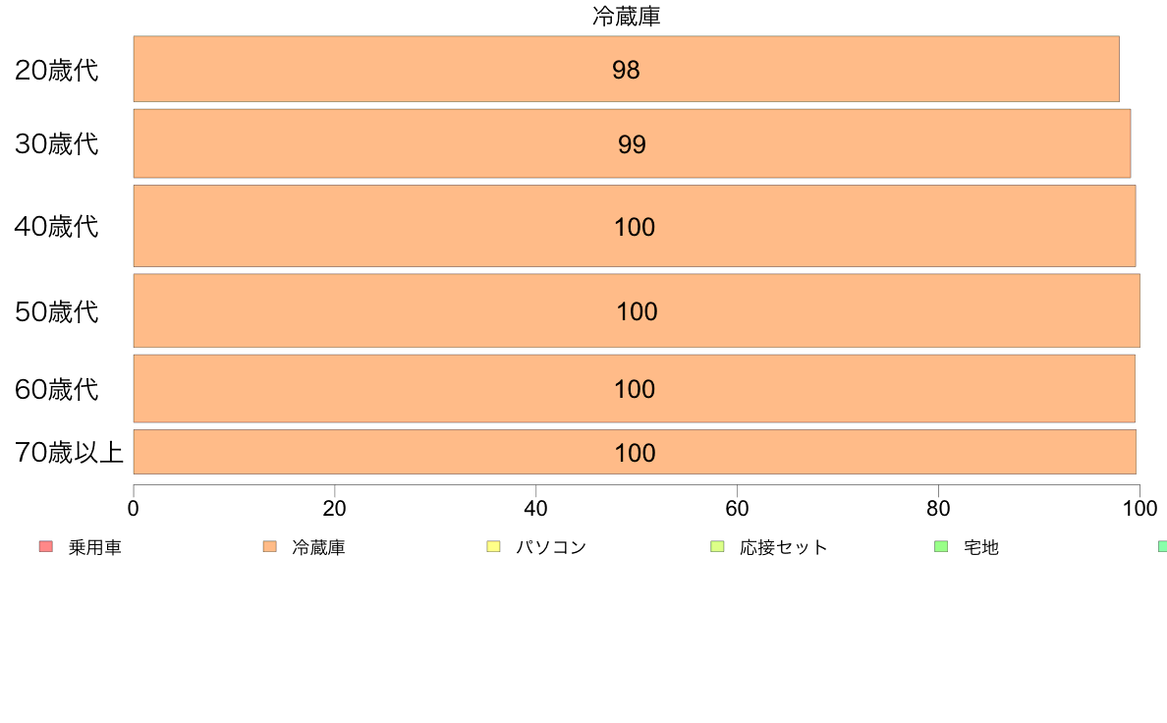Select the 応接セット legend label

click(x=784, y=548)
